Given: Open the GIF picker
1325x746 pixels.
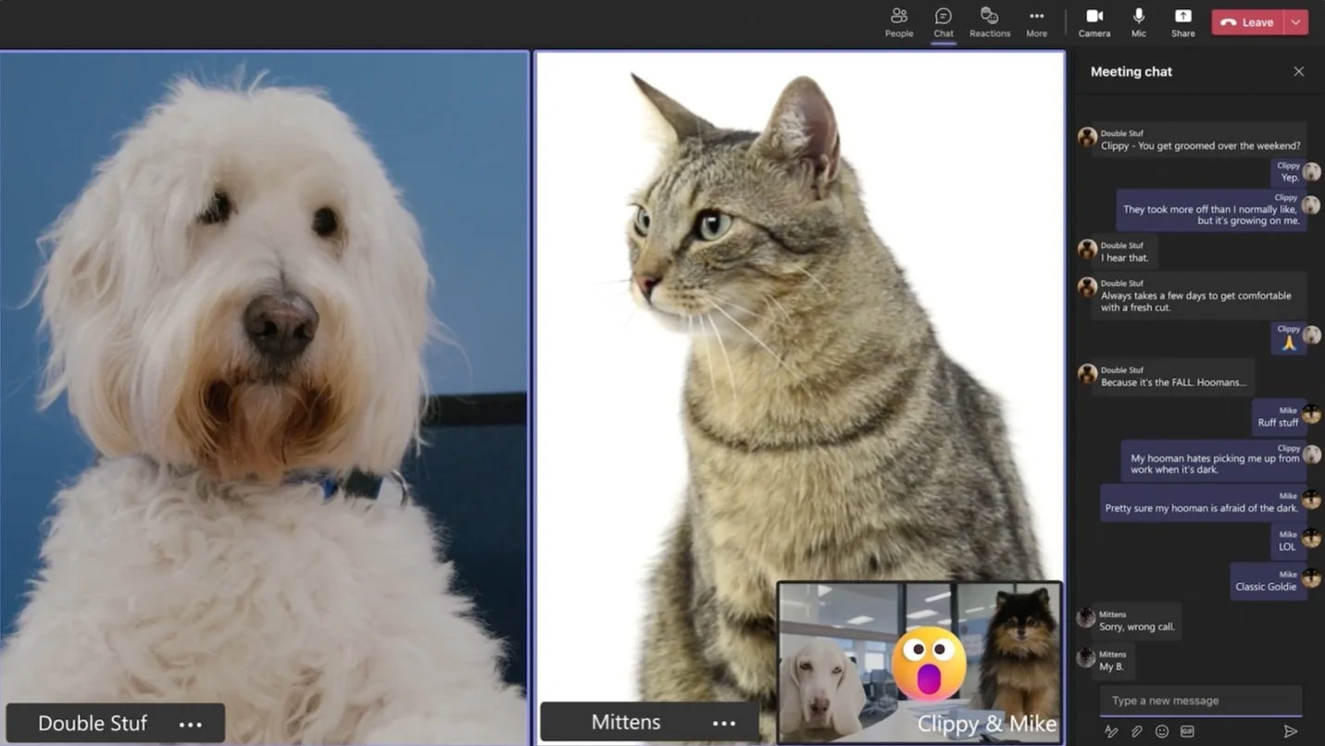Looking at the screenshot, I should [x=1187, y=731].
